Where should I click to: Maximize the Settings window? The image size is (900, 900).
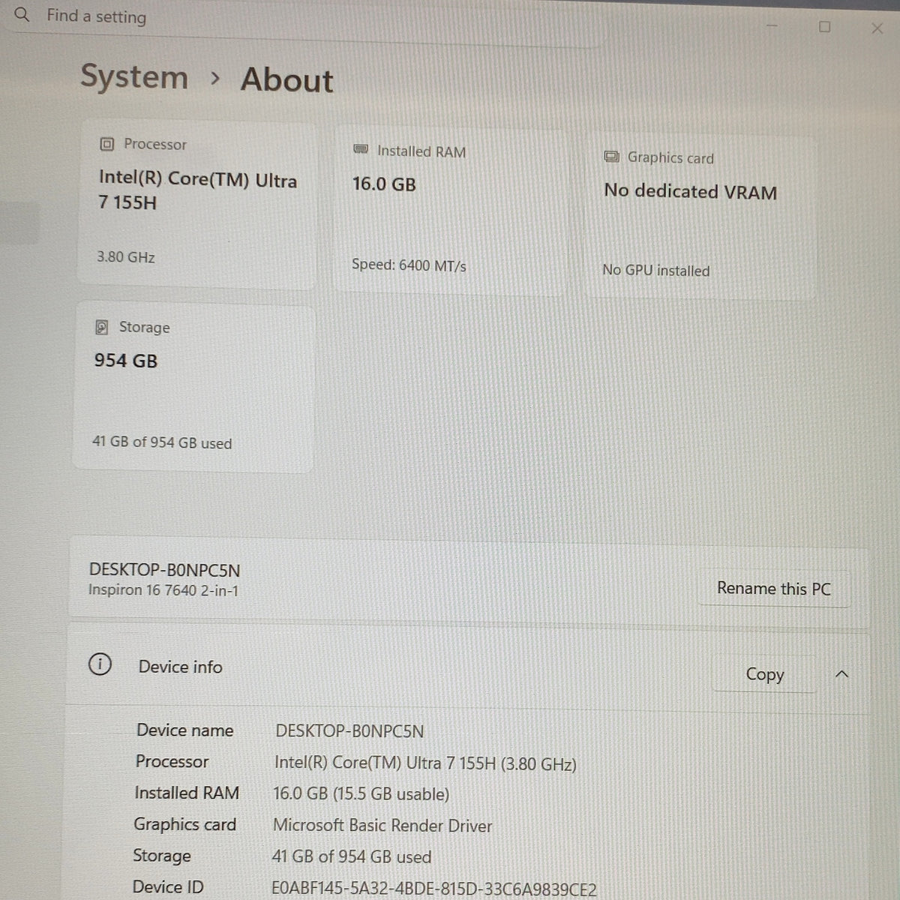824,27
